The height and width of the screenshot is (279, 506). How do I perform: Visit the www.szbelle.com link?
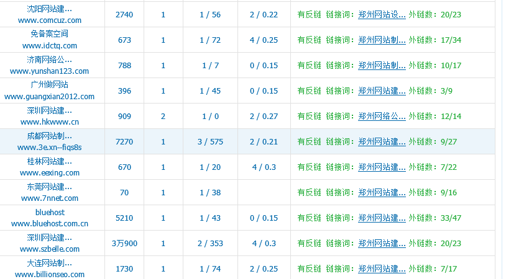click(50, 249)
